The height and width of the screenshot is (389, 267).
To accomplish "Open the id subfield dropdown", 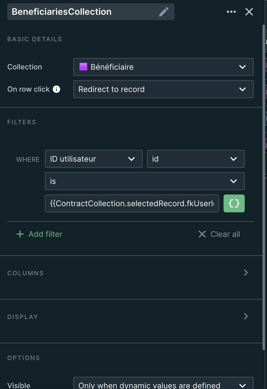I will coord(196,159).
